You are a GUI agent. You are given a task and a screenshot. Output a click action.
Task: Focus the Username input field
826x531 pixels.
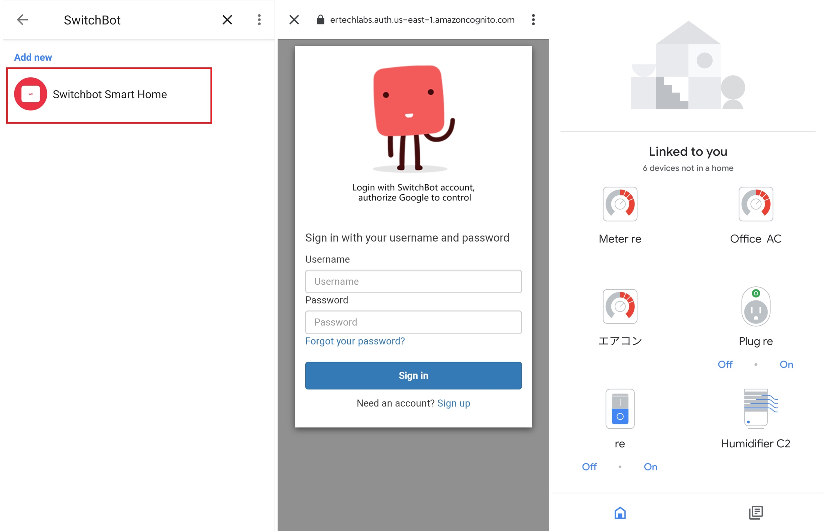tap(413, 281)
